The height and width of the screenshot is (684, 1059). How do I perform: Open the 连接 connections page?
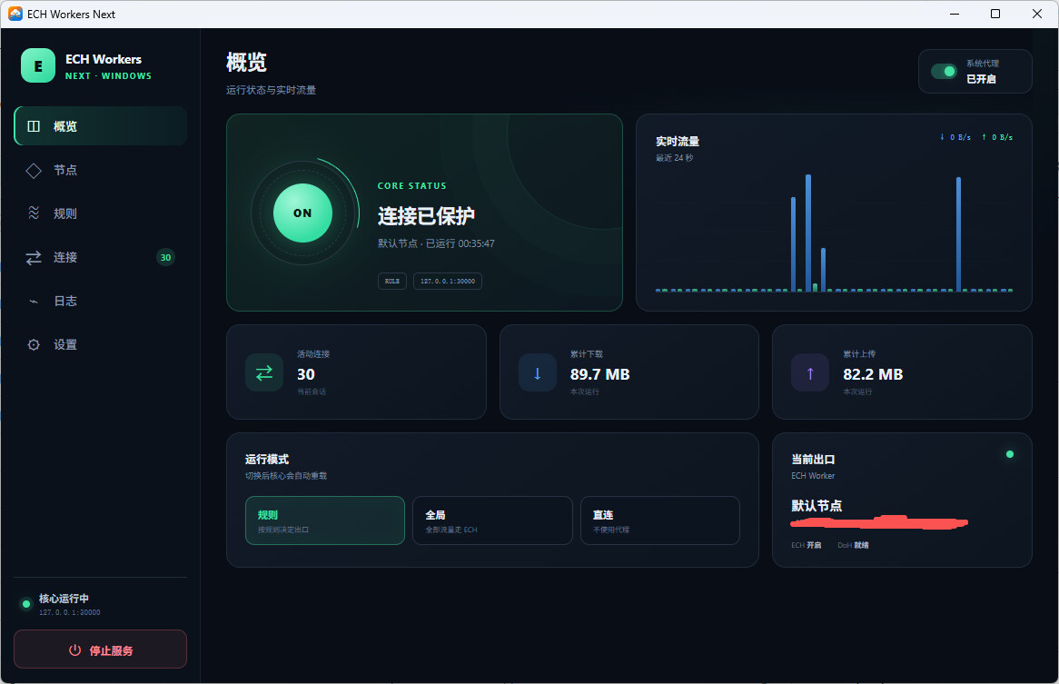(101, 257)
